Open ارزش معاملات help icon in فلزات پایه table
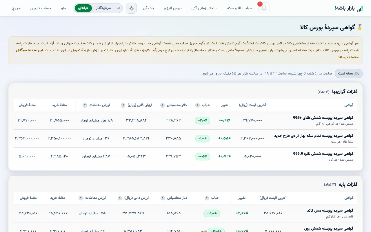 coord(81,198)
